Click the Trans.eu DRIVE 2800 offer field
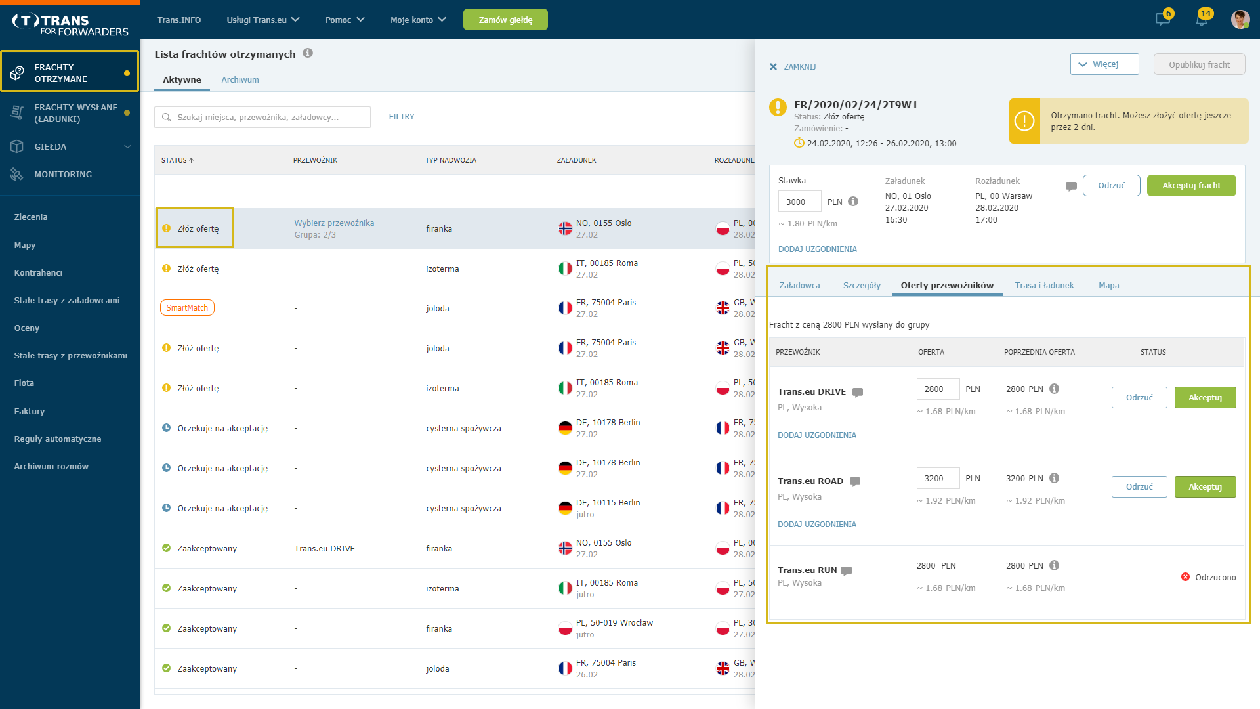 (x=938, y=389)
